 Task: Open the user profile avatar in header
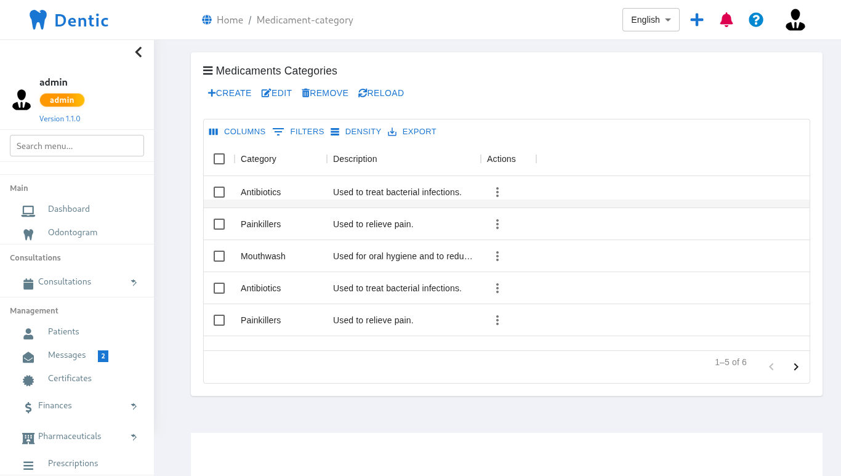coord(795,20)
